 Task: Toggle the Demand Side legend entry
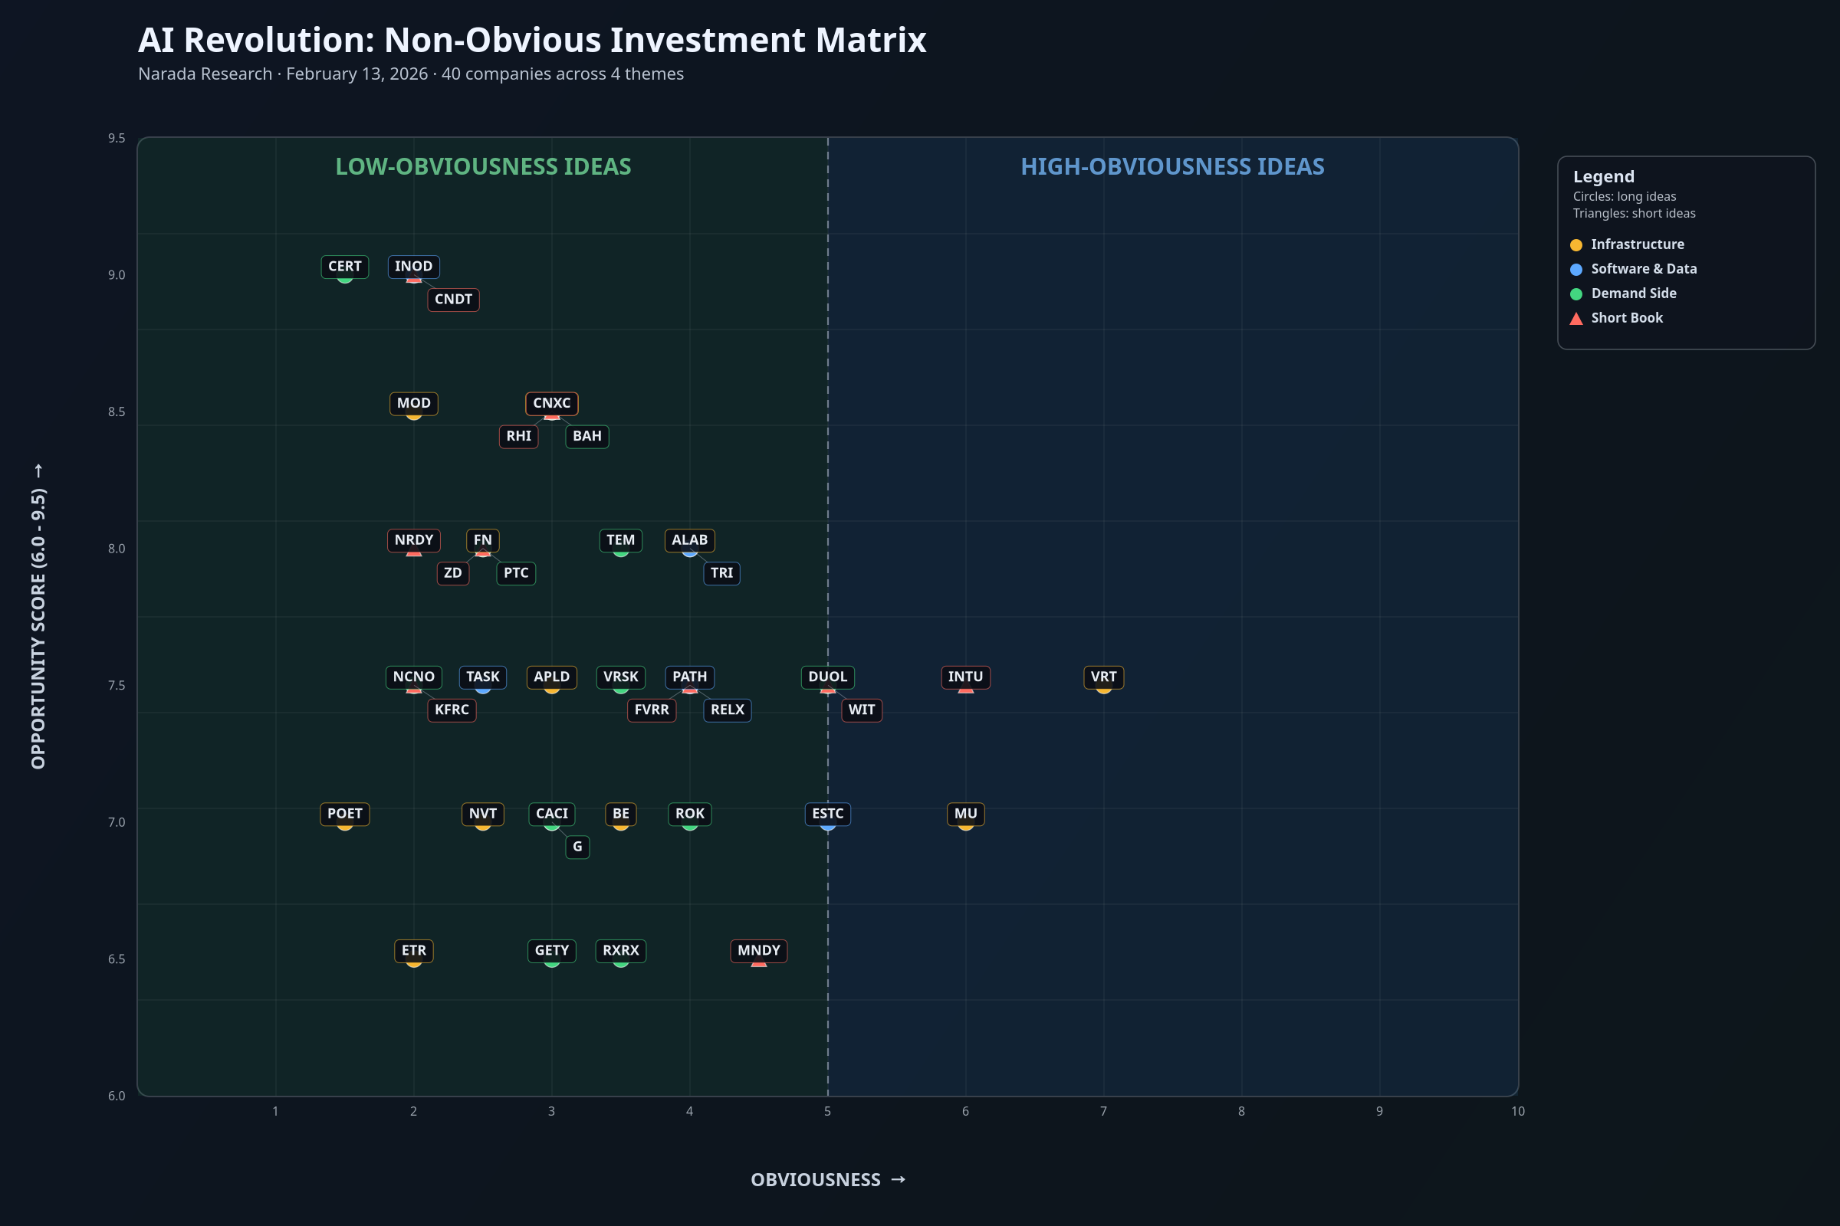click(1634, 294)
